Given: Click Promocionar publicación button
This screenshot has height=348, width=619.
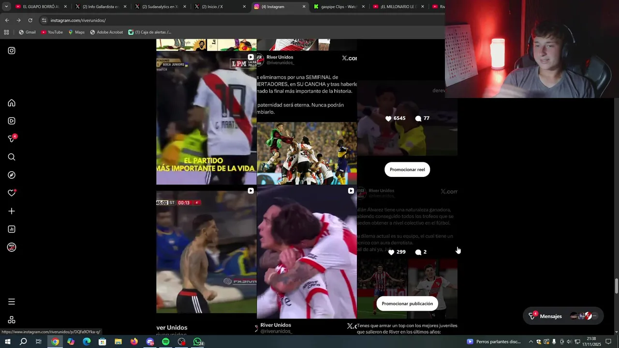Looking at the screenshot, I should tap(407, 304).
